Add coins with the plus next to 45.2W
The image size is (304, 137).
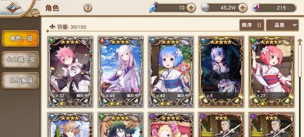point(242,8)
